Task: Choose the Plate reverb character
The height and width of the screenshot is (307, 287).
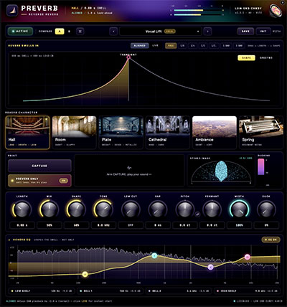Action: (121, 133)
